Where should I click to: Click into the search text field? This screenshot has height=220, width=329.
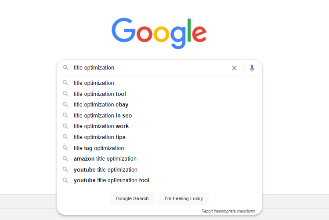150,68
